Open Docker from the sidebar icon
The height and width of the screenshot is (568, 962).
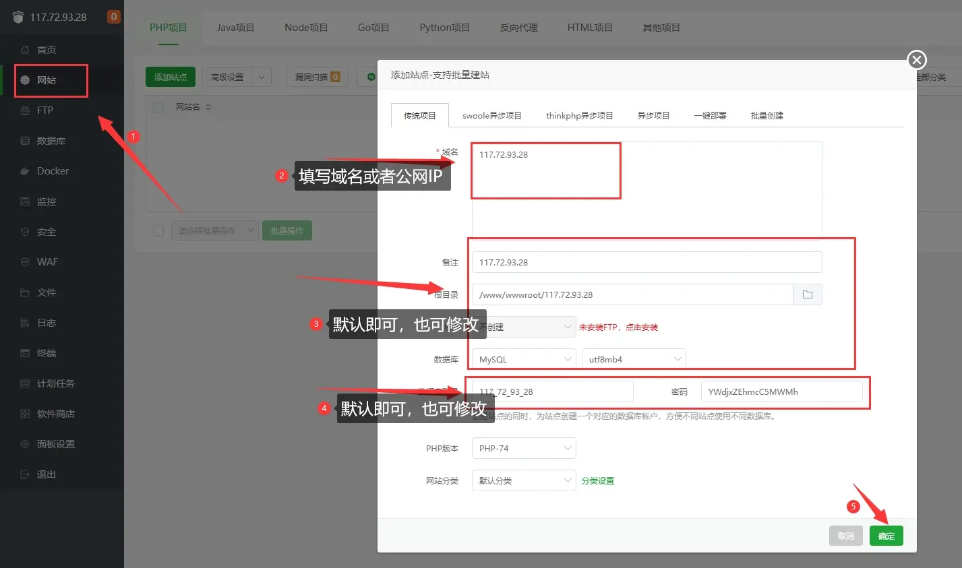point(26,171)
